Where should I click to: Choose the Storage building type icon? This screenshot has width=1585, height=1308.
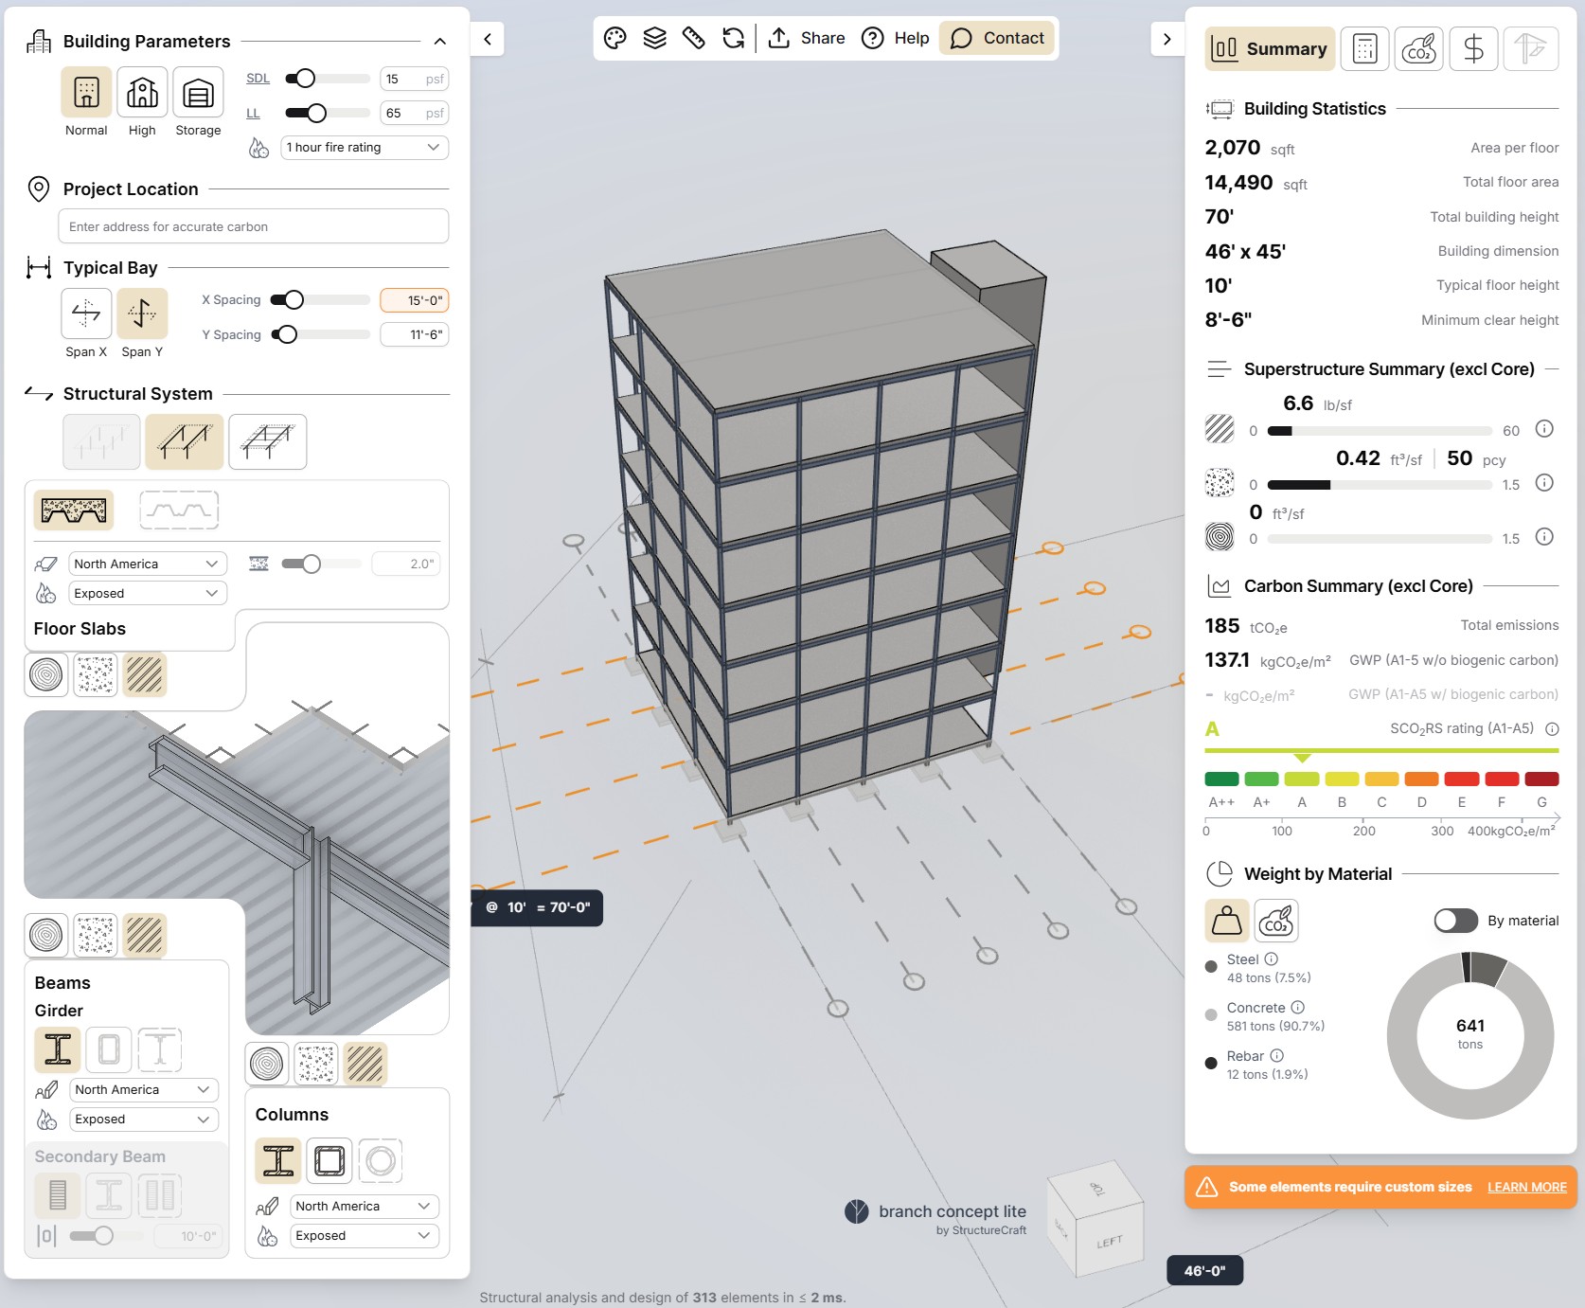tap(198, 93)
